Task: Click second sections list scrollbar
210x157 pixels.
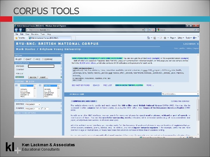Action: [x=59, y=91]
